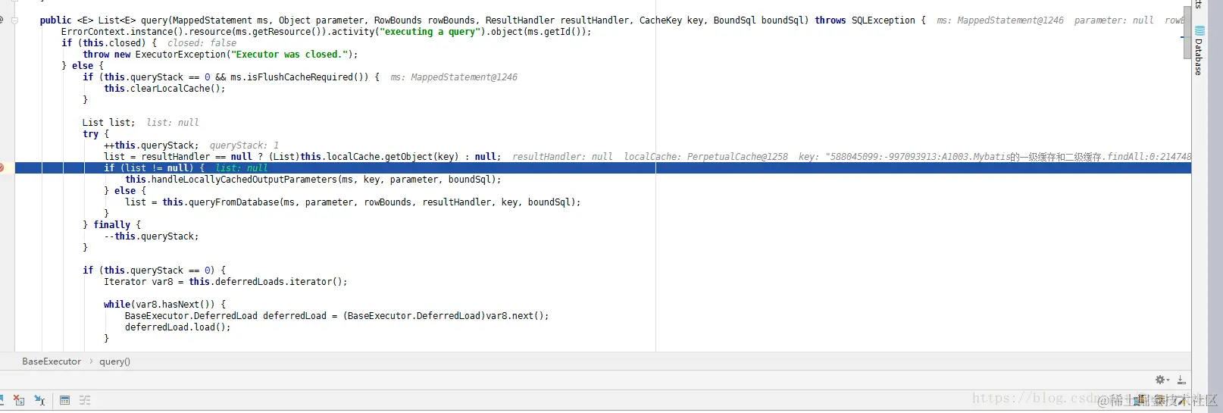This screenshot has height=413, width=1223.
Task: Click the 'parameter: null' inline hint
Action: coord(1114,20)
